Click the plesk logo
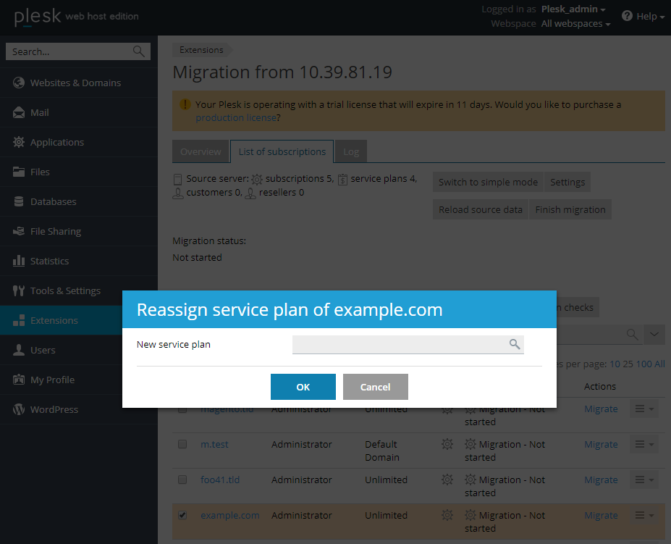 tap(38, 17)
